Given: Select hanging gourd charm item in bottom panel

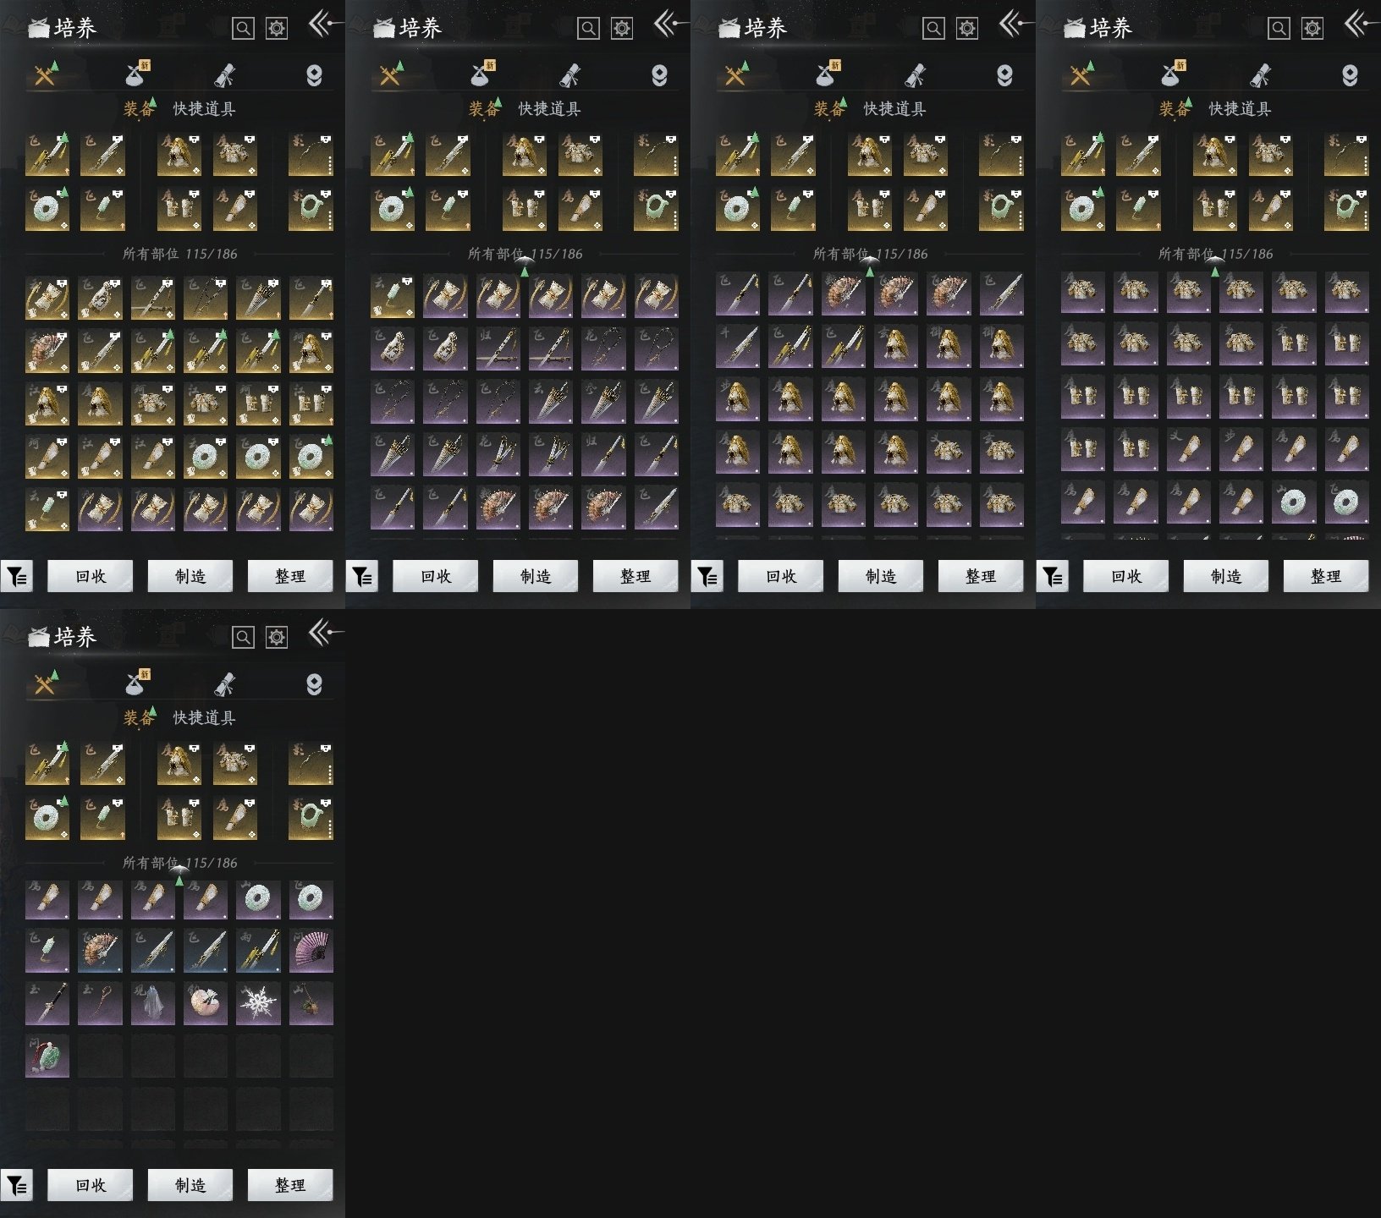Looking at the screenshot, I should [x=311, y=1003].
